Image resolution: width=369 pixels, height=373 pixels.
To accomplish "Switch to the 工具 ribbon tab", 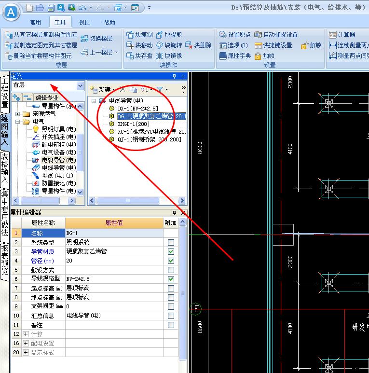I will (x=60, y=23).
